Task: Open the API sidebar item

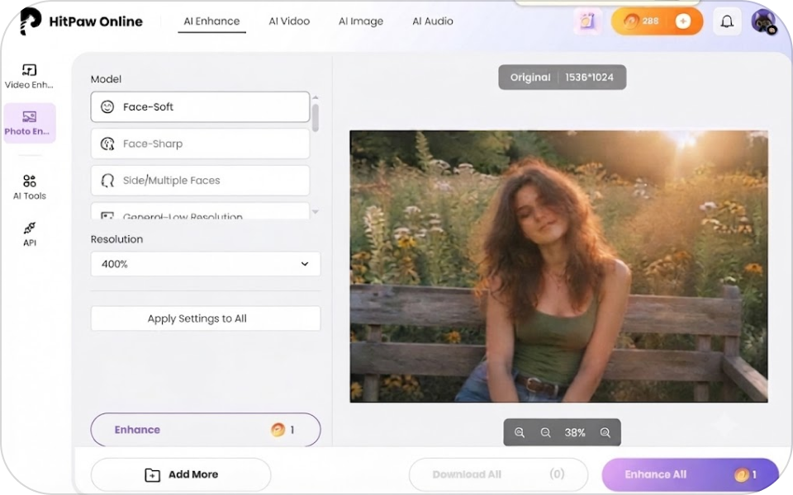Action: coord(30,233)
